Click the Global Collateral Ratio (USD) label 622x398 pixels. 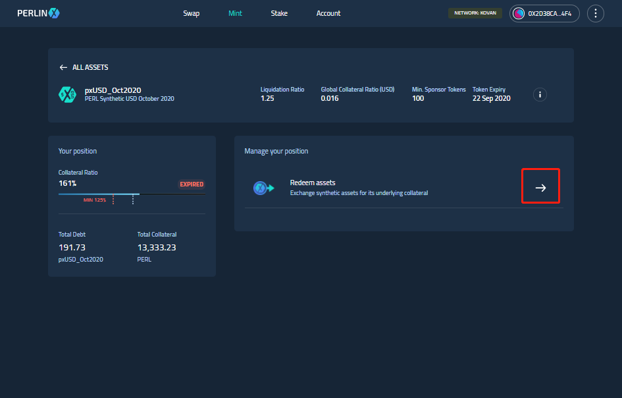coord(358,90)
